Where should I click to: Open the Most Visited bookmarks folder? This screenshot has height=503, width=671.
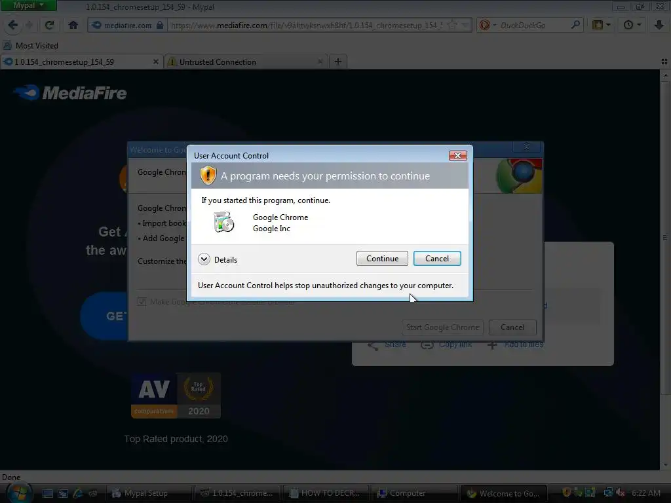coord(30,45)
